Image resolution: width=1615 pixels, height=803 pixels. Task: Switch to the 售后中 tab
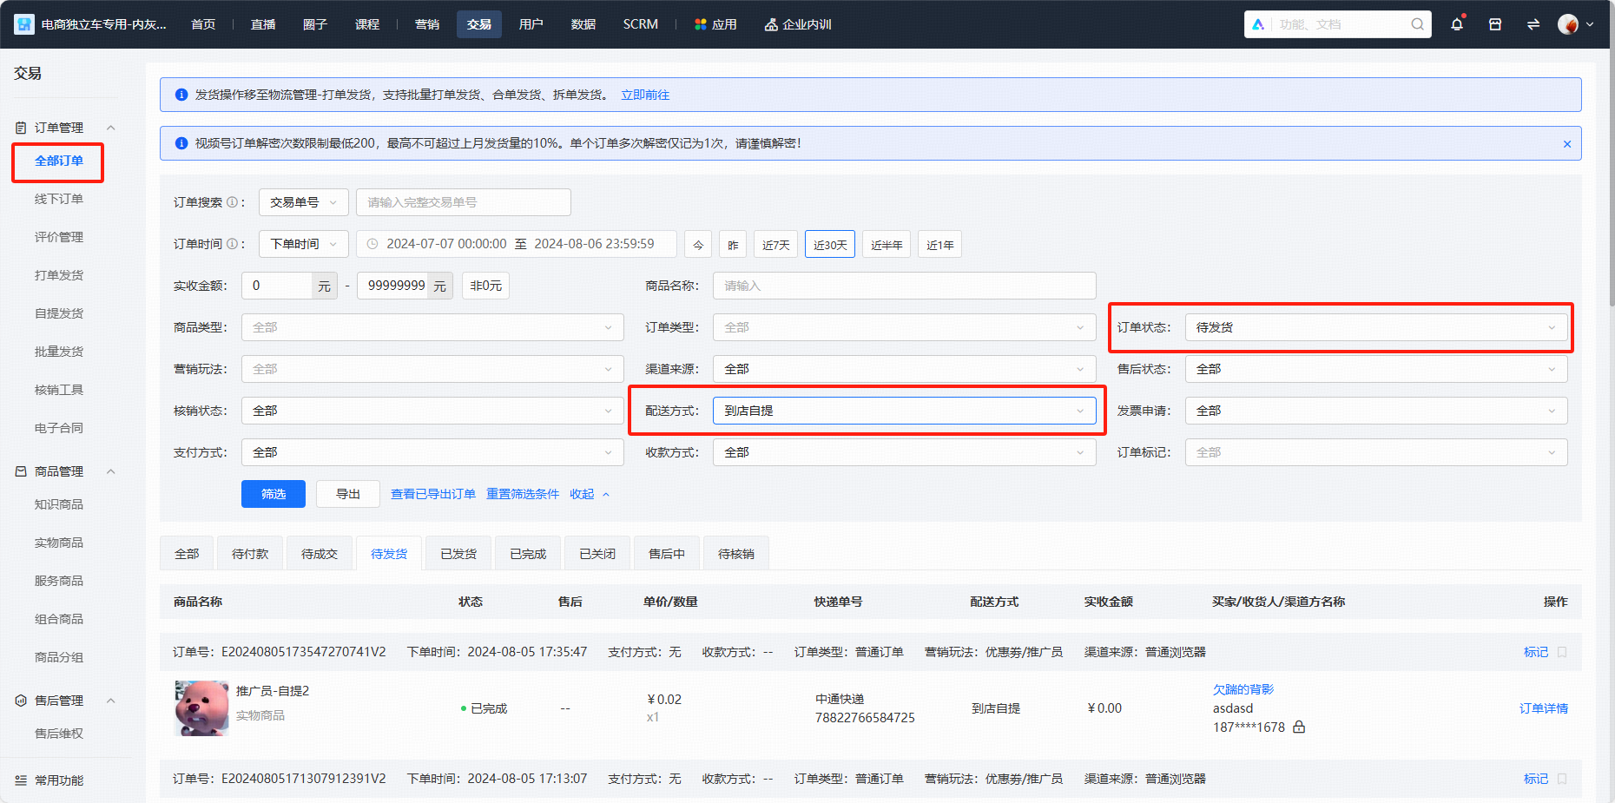point(667,554)
